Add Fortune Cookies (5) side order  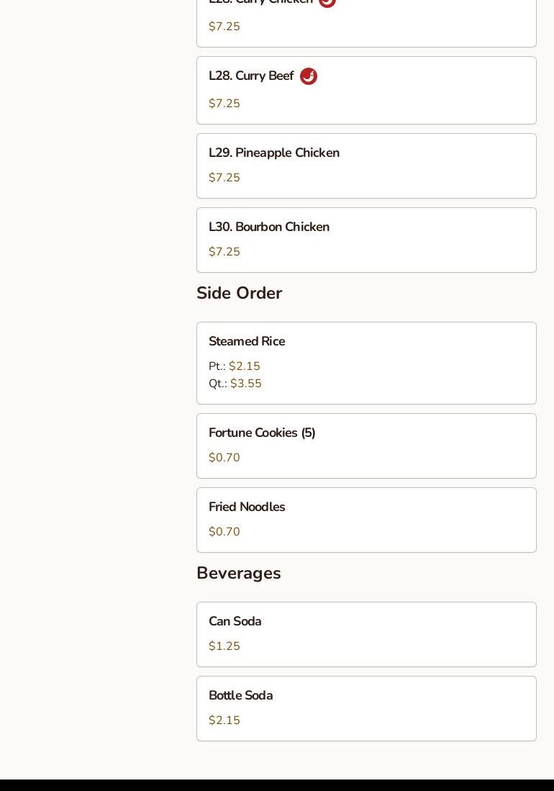[262, 433]
